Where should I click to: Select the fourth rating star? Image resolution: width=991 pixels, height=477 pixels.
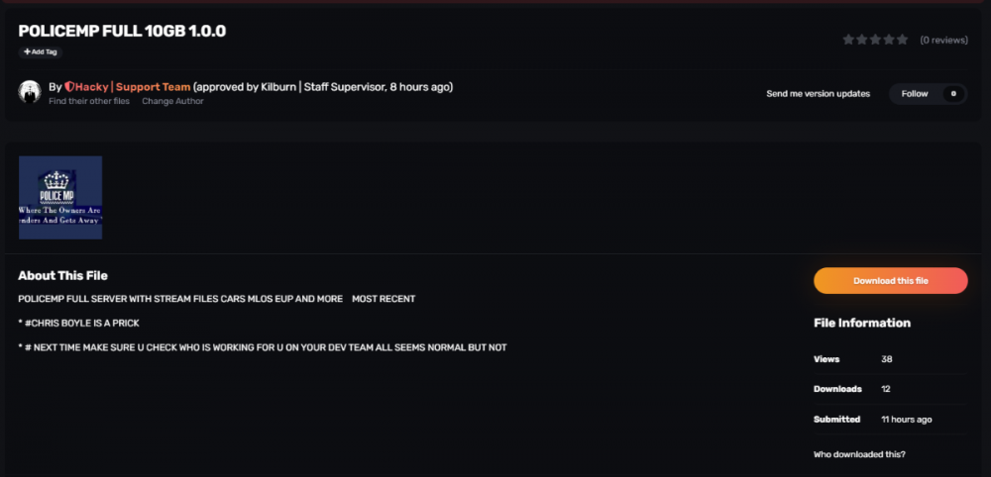[889, 40]
